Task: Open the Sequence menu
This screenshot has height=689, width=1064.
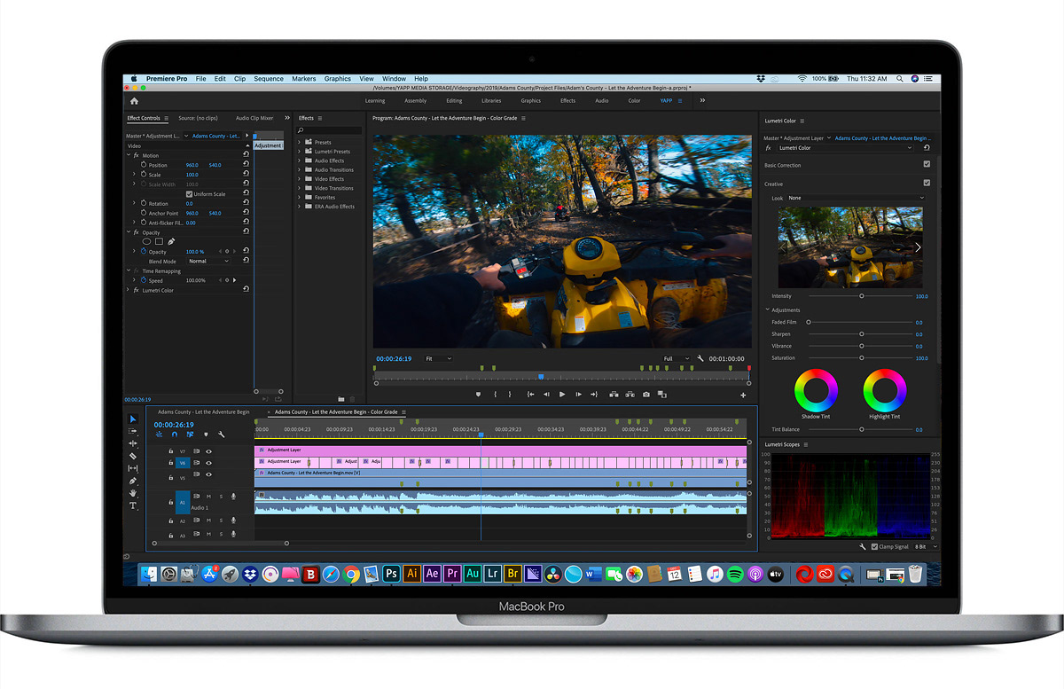Action: (x=269, y=79)
